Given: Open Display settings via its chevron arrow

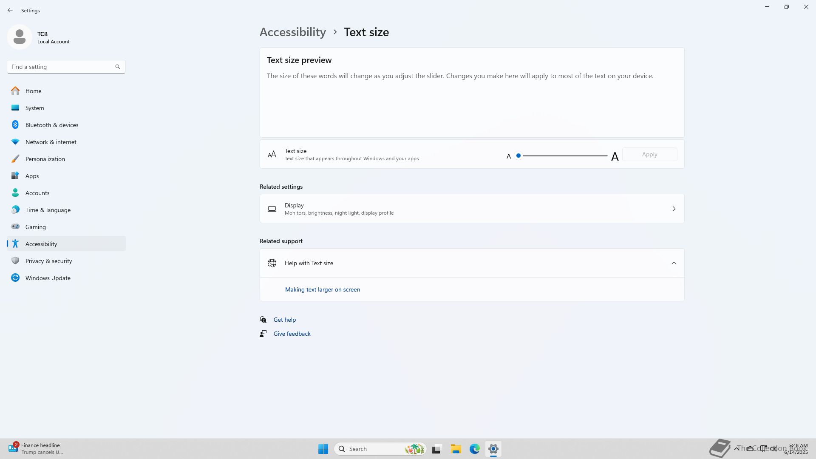Looking at the screenshot, I should pyautogui.click(x=674, y=209).
